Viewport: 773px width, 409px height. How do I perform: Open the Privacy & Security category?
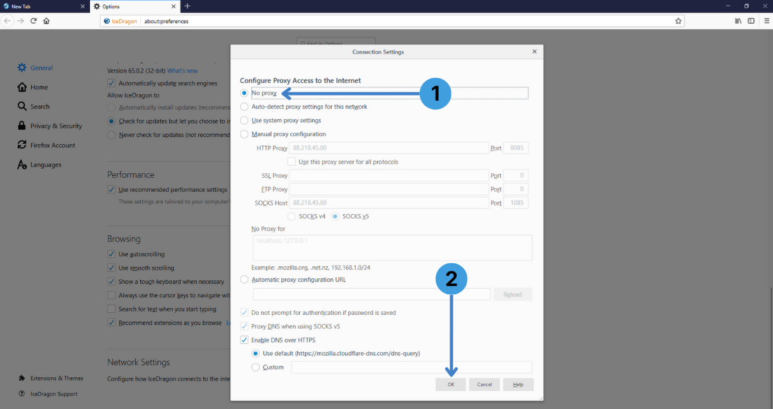(x=50, y=126)
